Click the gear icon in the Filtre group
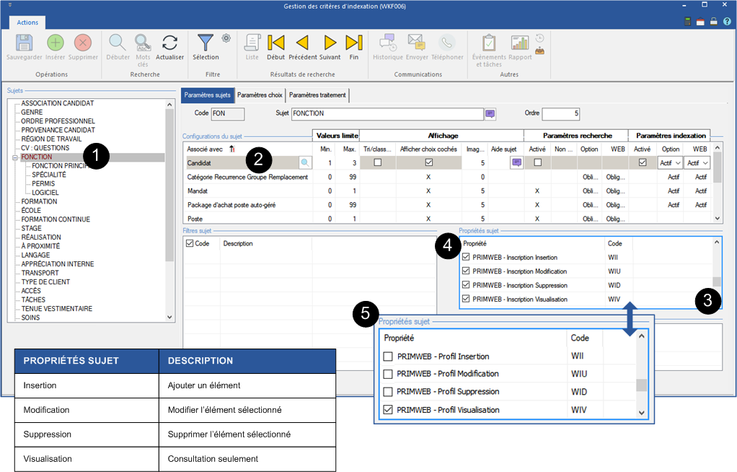This screenshot has width=737, height=472. (x=226, y=38)
